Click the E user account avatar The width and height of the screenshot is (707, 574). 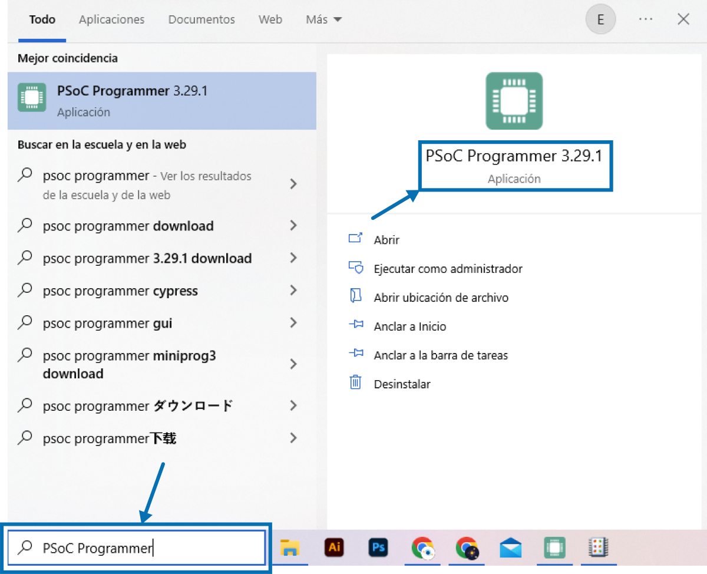tap(600, 19)
